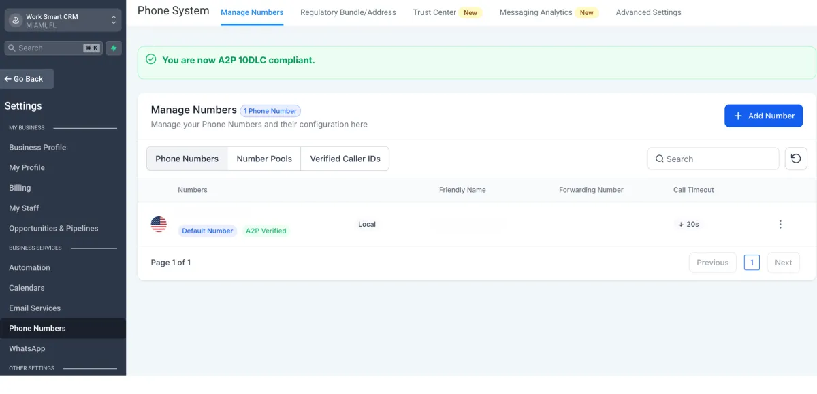
Task: Open the three-dot menu for the phone number
Action: coord(780,225)
